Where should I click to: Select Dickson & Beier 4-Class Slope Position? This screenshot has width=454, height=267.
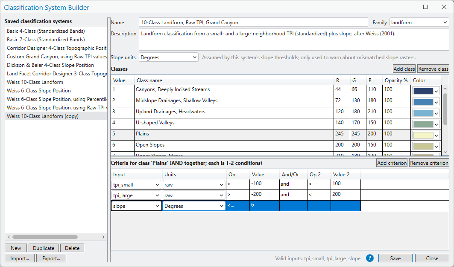(x=56, y=65)
